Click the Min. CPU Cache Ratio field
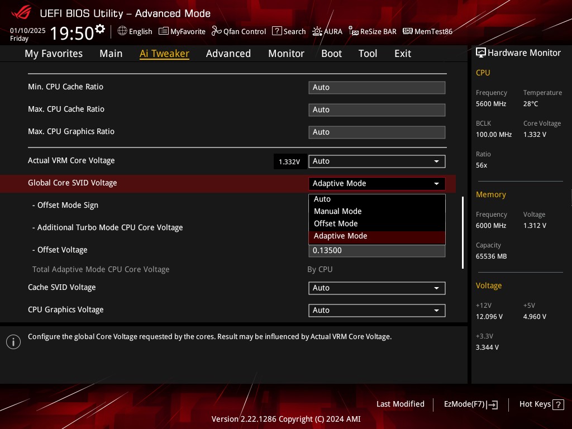This screenshot has height=429, width=572. [x=376, y=87]
